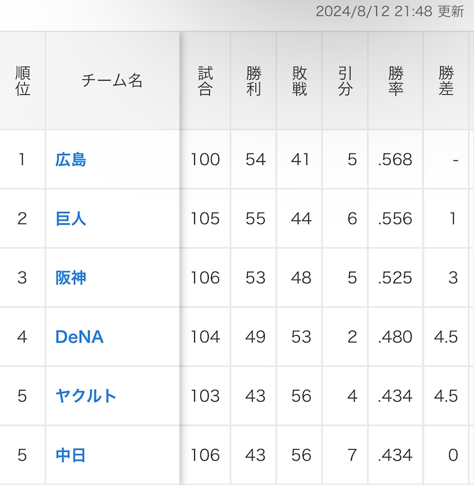
Task: Open the 中日 team link
Action: (x=71, y=455)
